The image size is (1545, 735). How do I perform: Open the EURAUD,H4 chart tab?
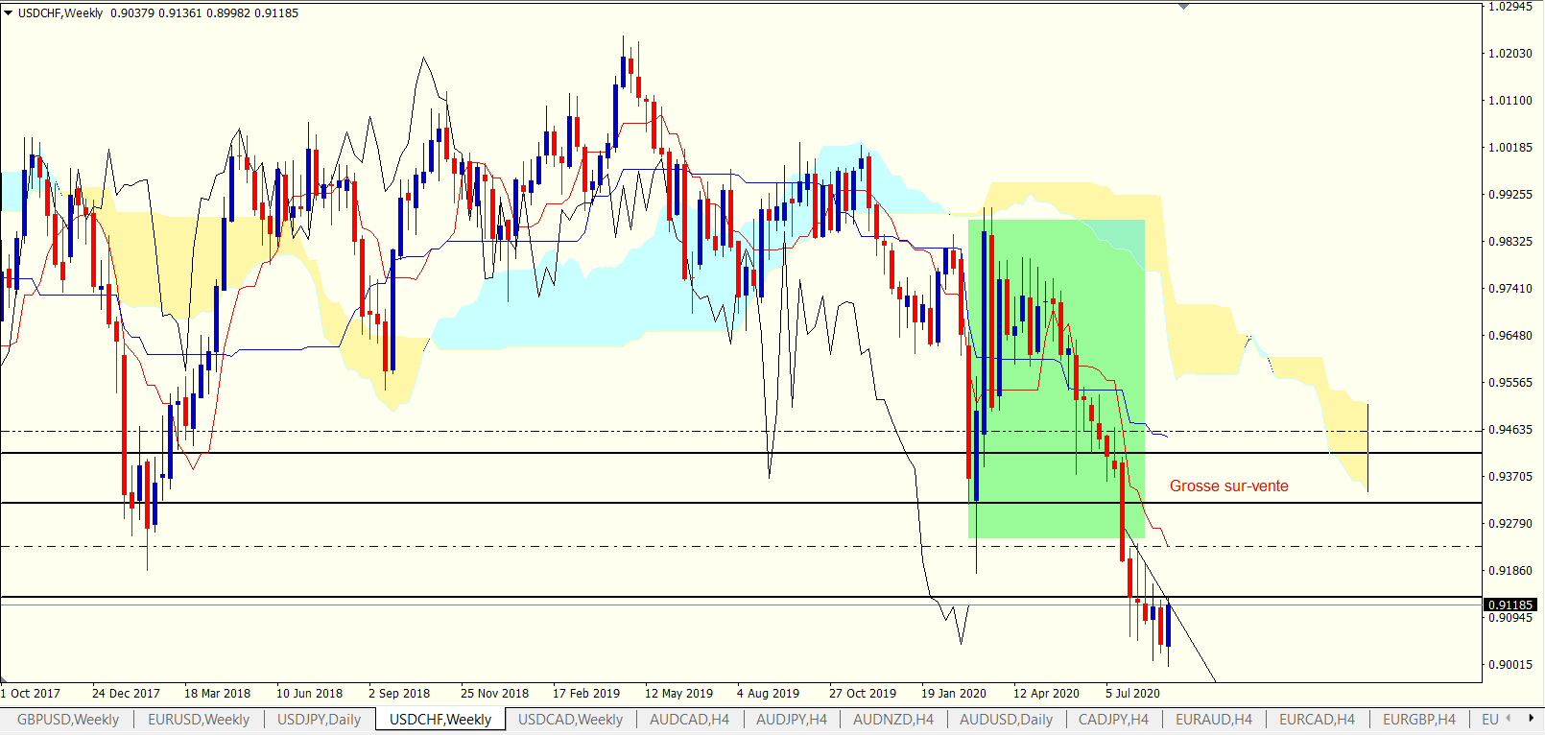pyautogui.click(x=1214, y=720)
